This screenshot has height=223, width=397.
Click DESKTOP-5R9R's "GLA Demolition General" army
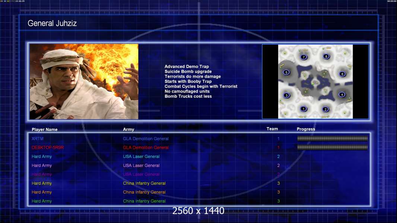(146, 148)
